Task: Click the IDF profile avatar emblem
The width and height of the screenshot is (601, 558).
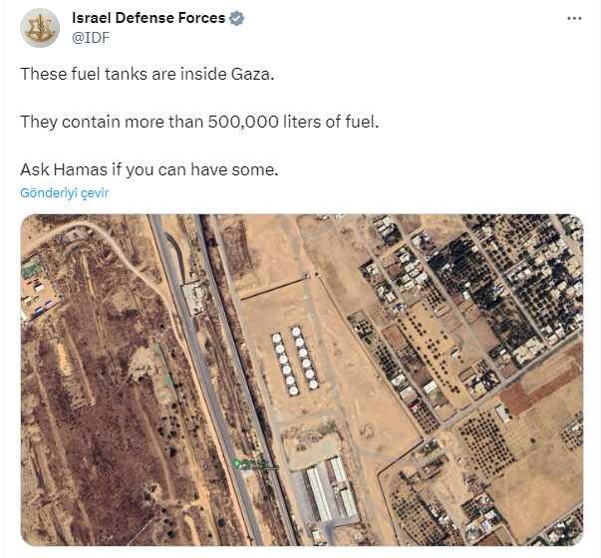Action: pyautogui.click(x=40, y=28)
